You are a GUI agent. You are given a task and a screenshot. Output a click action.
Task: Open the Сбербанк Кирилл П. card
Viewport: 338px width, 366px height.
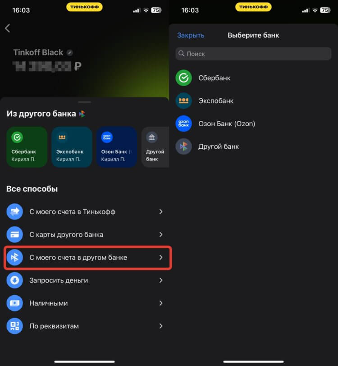click(27, 147)
